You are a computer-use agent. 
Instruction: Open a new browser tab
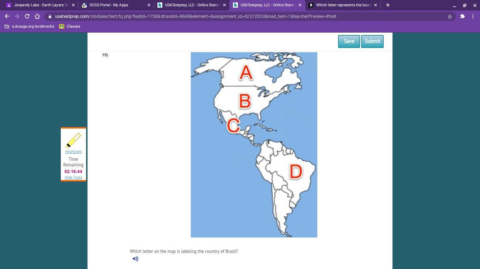tap(388, 5)
